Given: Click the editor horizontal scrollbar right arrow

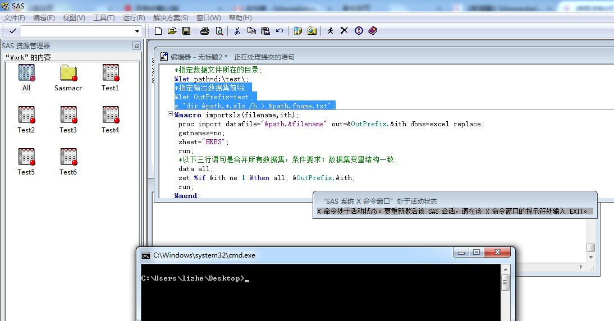Looking at the screenshot, I should 581,267.
